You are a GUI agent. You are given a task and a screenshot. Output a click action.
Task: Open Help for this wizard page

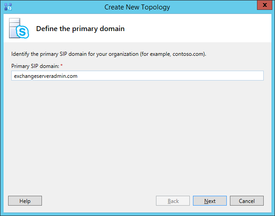[25, 201]
